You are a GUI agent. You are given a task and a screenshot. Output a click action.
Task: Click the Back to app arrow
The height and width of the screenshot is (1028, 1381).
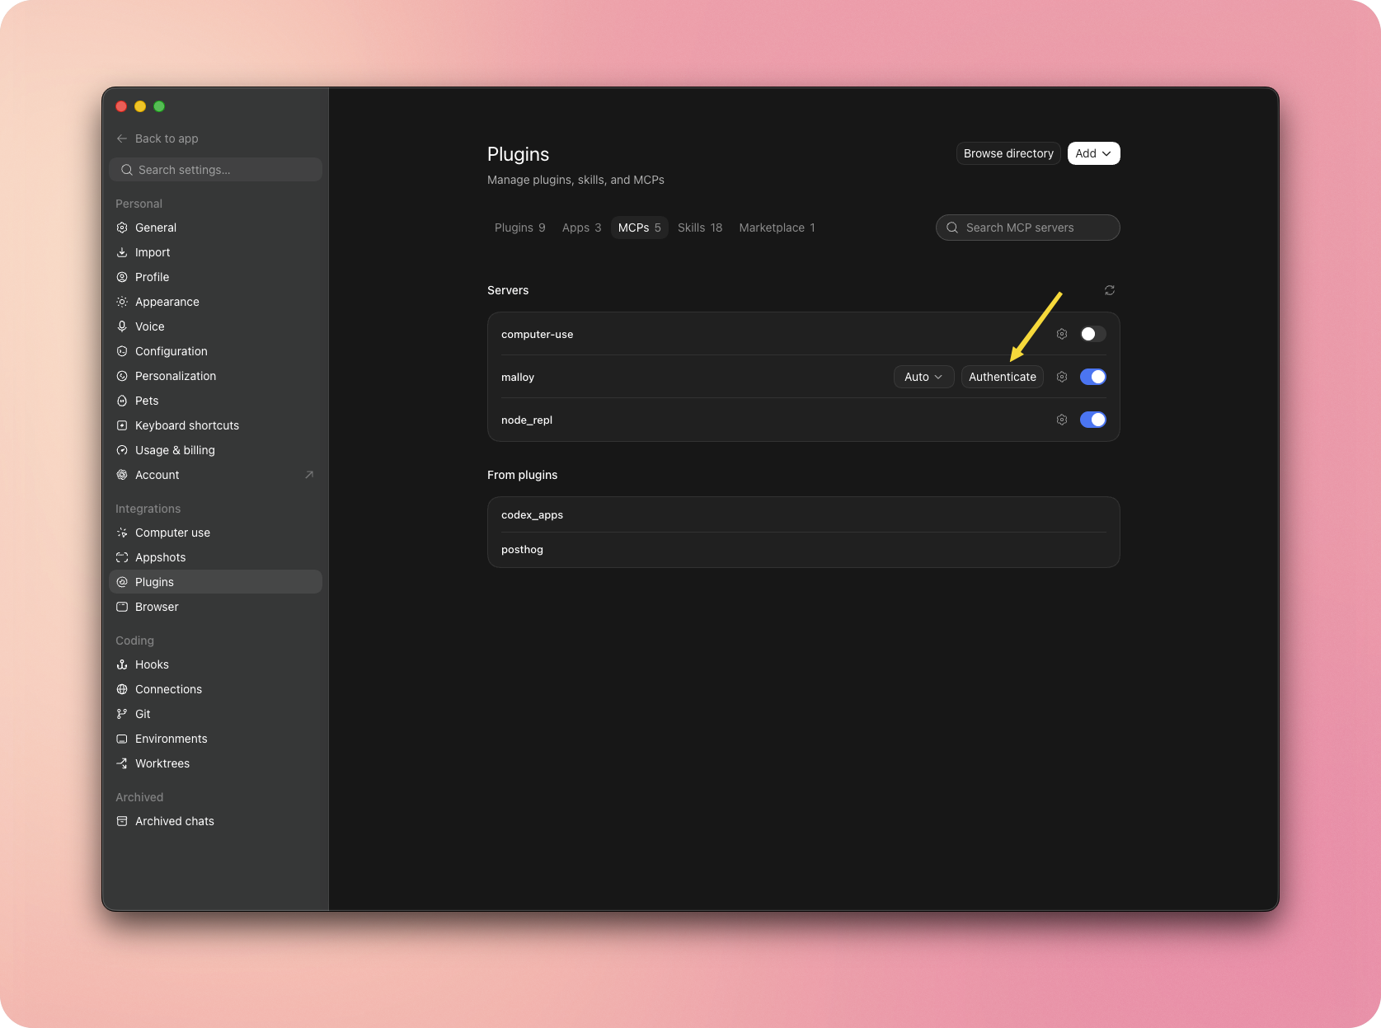click(x=122, y=138)
